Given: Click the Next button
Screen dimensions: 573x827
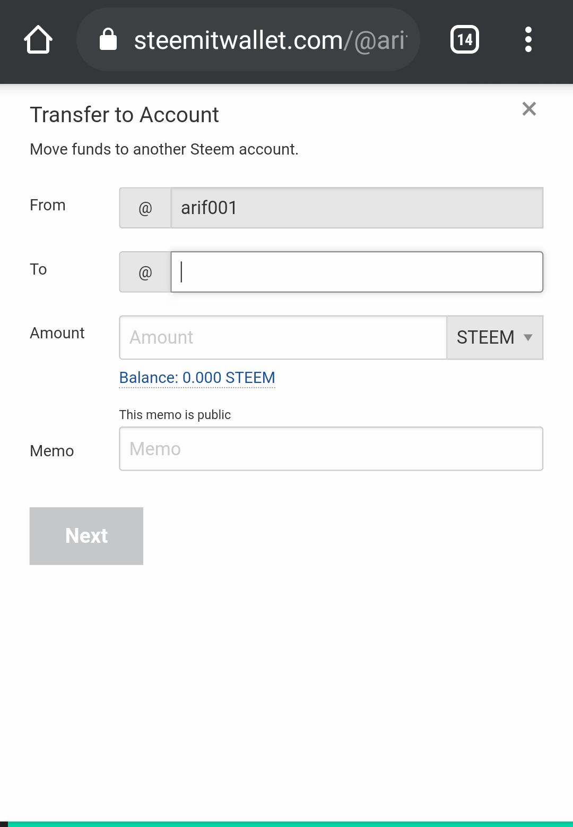Looking at the screenshot, I should pos(86,536).
